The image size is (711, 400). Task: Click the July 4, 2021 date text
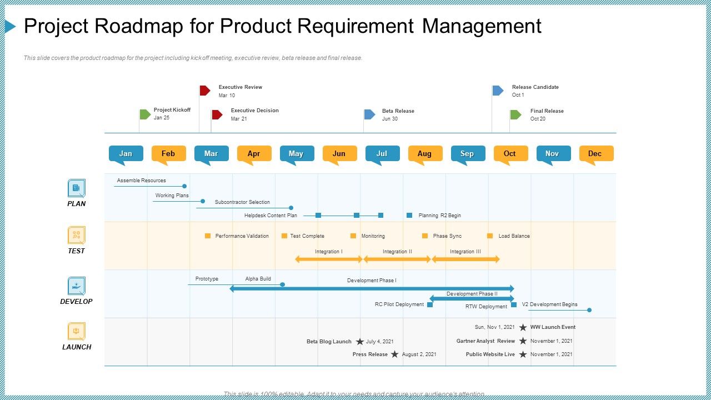pos(380,342)
